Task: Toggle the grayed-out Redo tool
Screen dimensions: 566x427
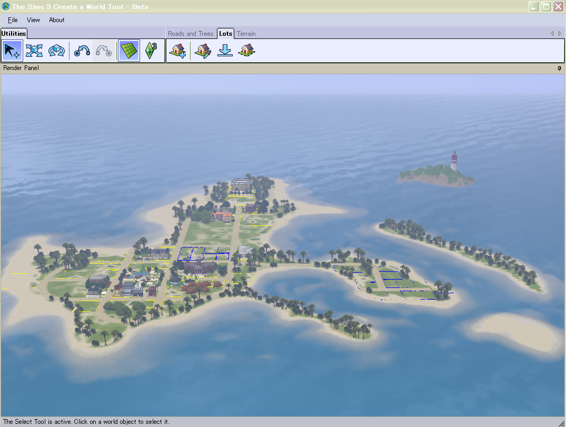Action: (x=103, y=50)
